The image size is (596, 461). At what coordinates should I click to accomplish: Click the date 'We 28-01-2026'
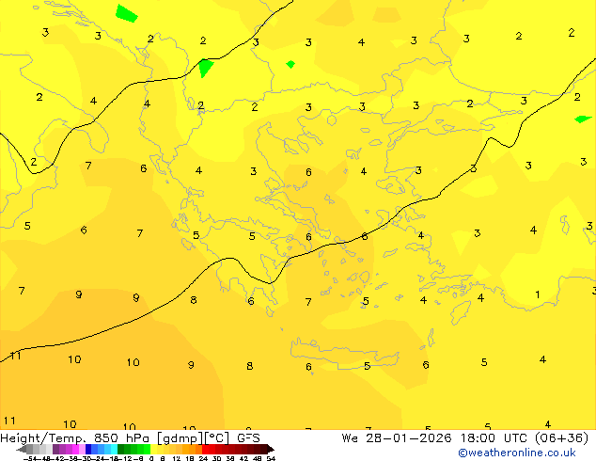397,438
